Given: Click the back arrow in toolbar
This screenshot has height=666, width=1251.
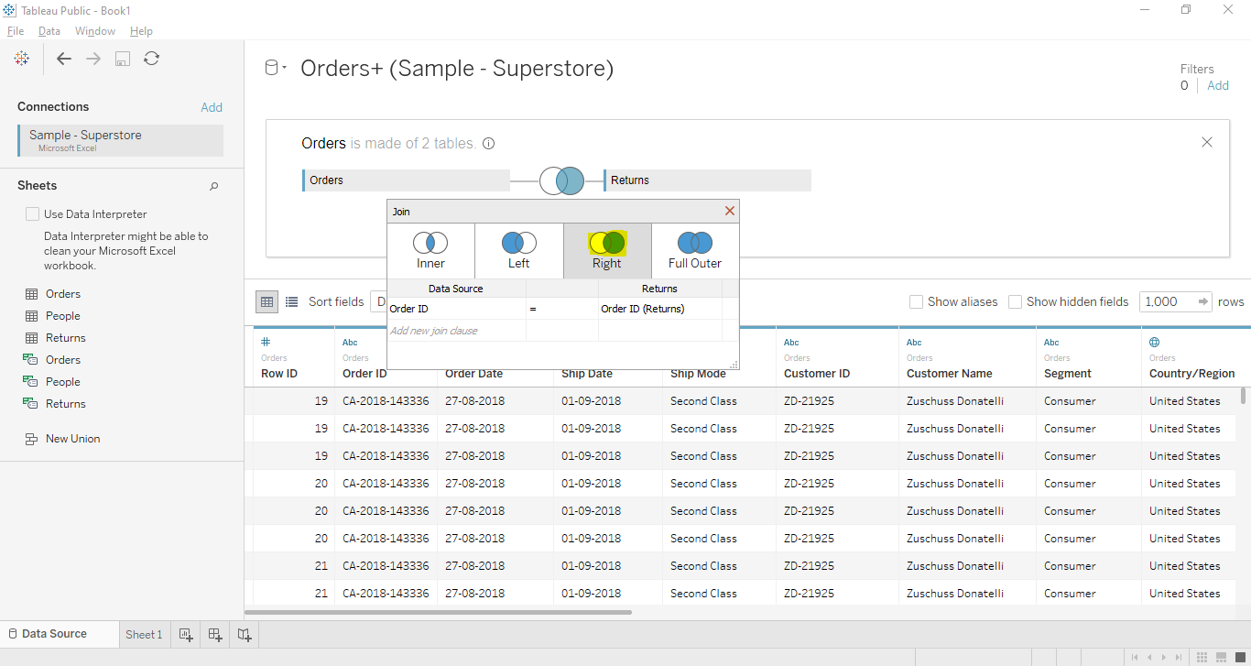Looking at the screenshot, I should [64, 59].
